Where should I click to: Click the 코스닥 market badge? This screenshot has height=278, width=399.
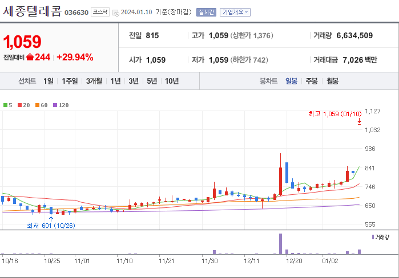tap(100, 12)
